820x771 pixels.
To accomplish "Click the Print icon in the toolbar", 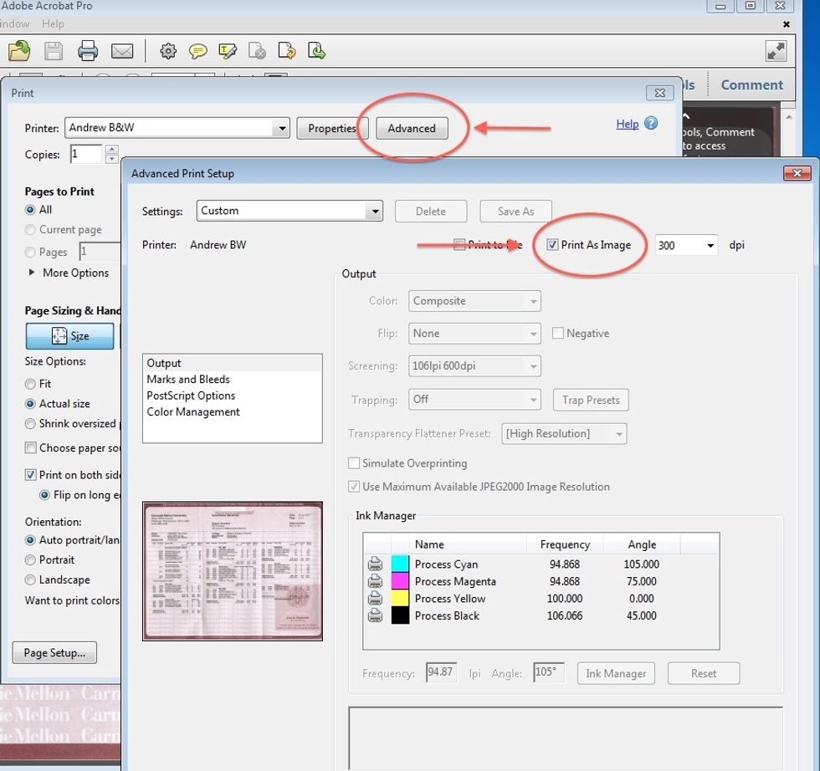I will pyautogui.click(x=86, y=51).
